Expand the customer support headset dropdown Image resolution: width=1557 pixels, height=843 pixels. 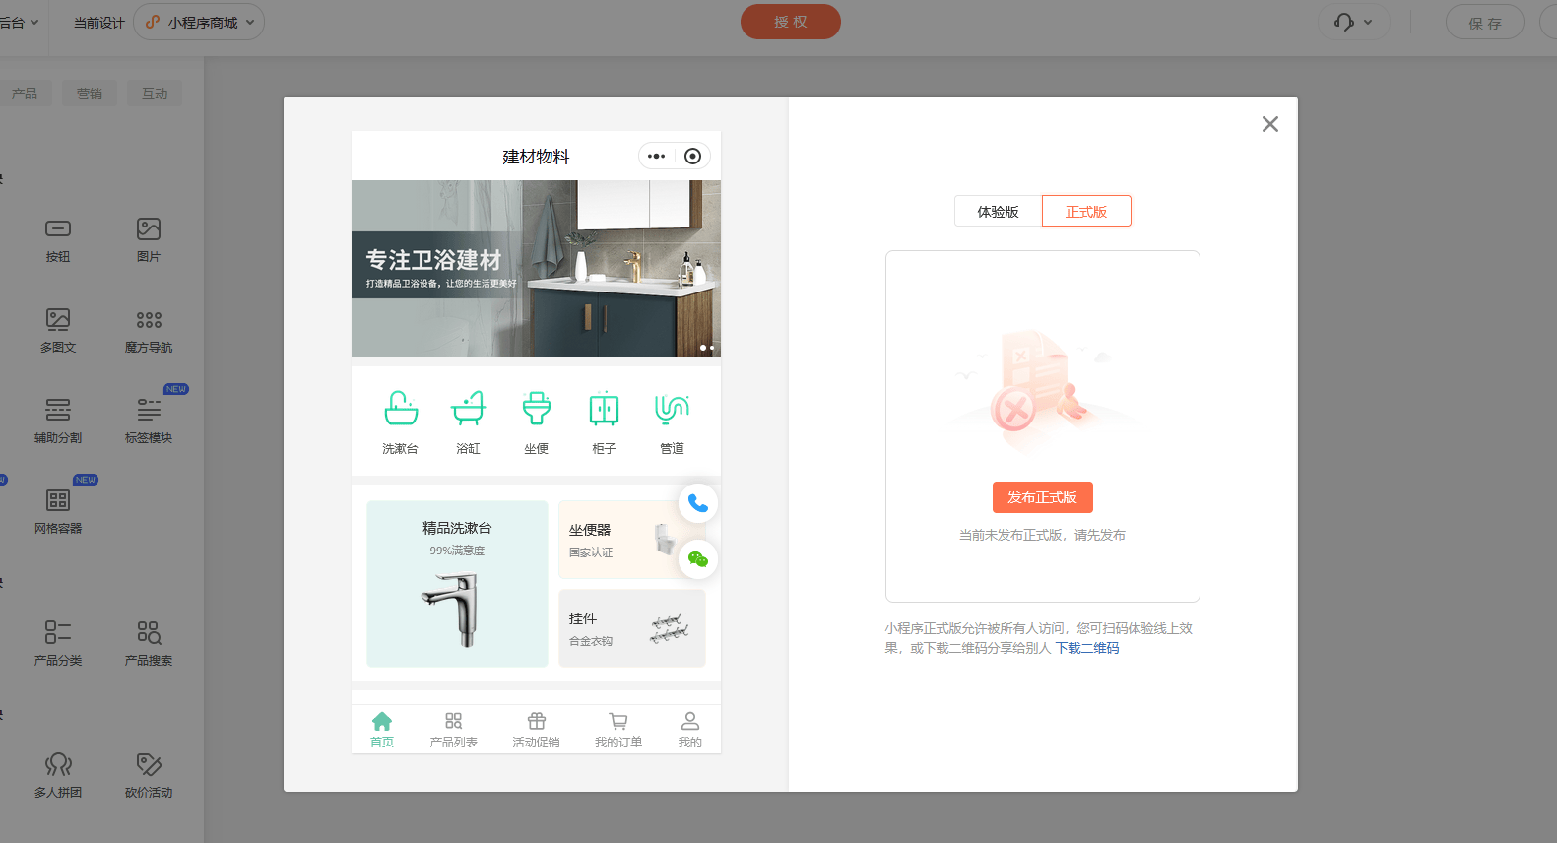pyautogui.click(x=1353, y=22)
